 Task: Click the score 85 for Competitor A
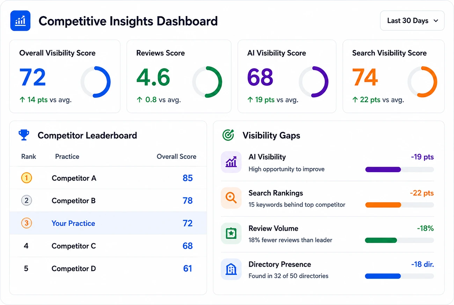(x=188, y=178)
